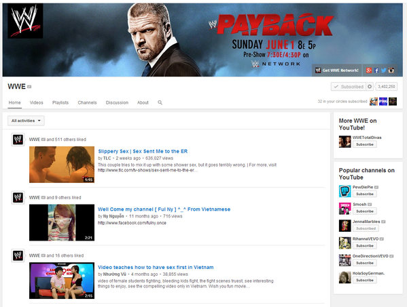The height and width of the screenshot is (307, 407).
Task: Open Smosh channel avatar
Action: (x=345, y=208)
